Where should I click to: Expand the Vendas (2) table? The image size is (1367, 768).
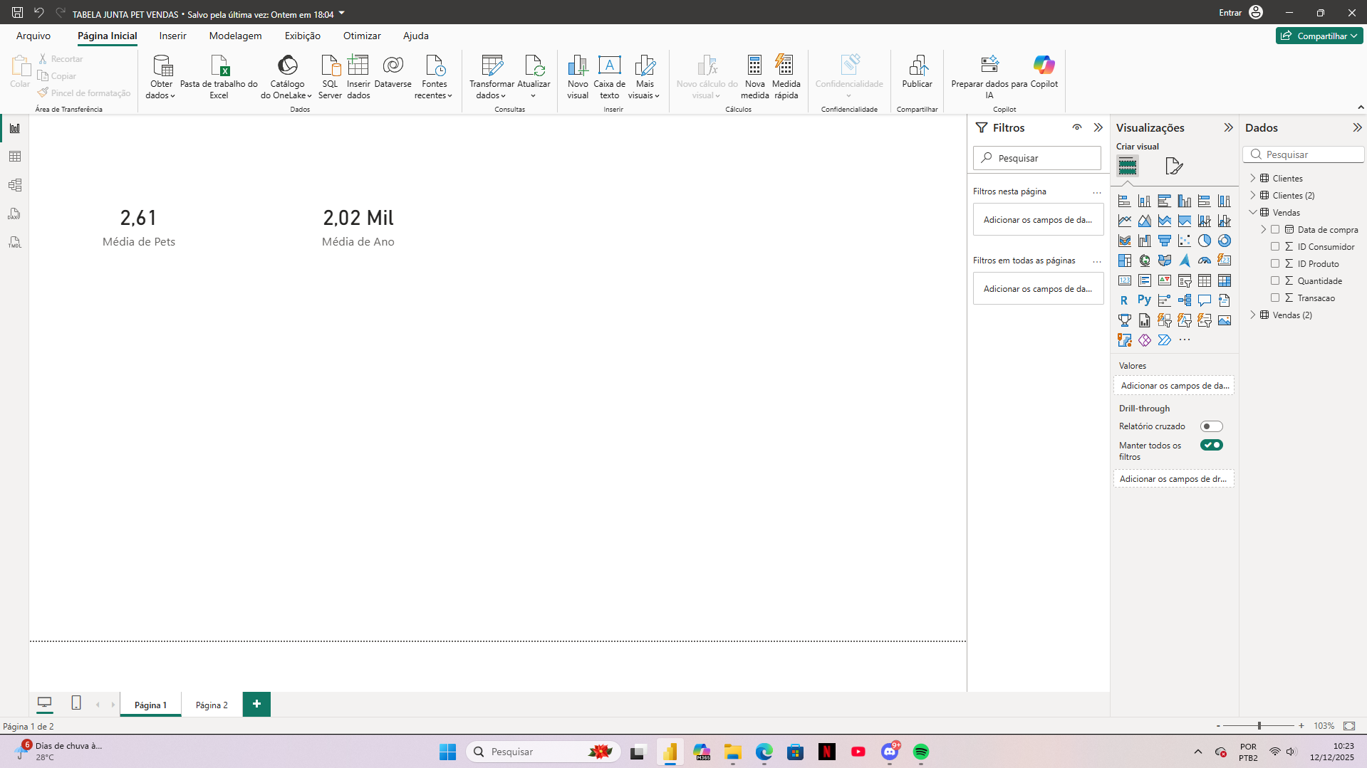1253,315
